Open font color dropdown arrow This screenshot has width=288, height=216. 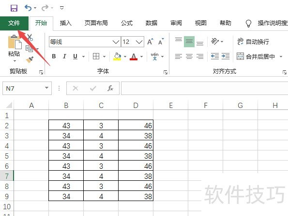coord(141,56)
